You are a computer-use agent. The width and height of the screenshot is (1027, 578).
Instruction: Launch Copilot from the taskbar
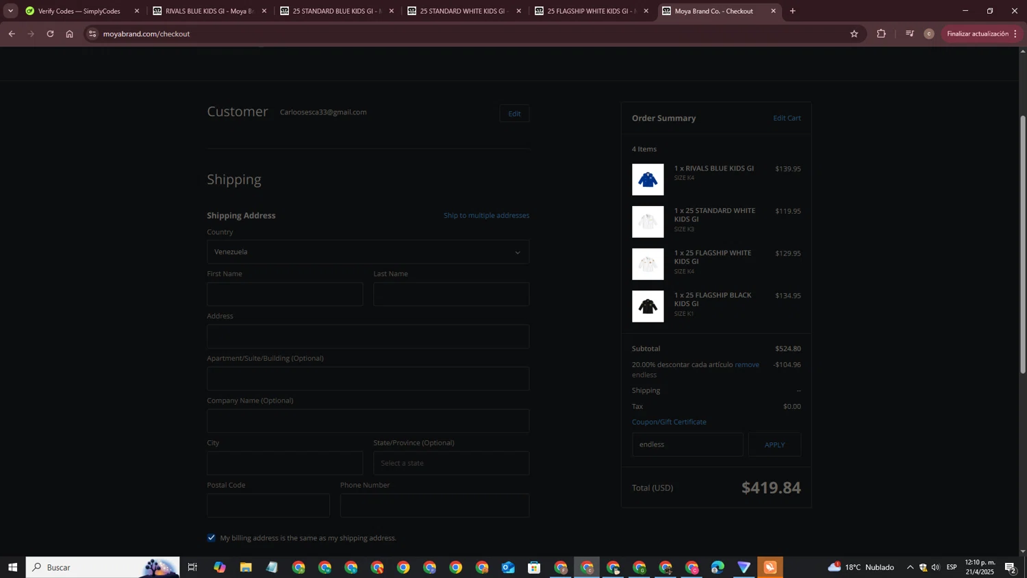tap(219, 567)
